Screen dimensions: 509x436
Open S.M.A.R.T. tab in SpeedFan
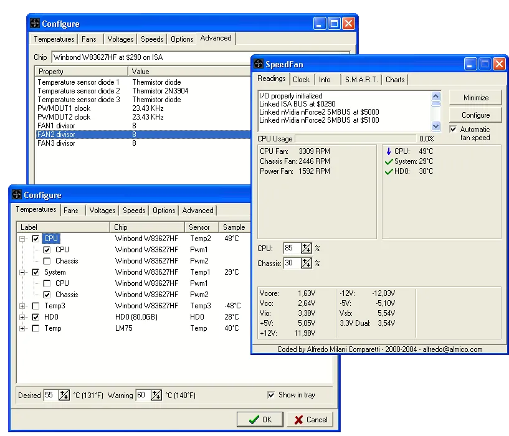(361, 80)
